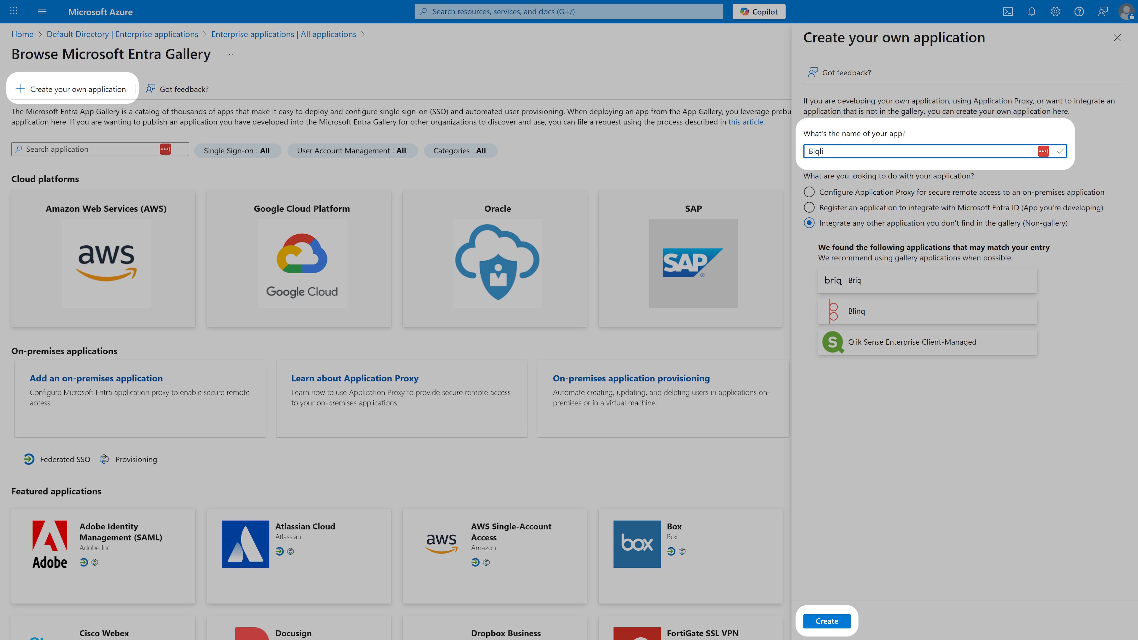Image resolution: width=1138 pixels, height=640 pixels.
Task: Select Integrate any other application (Non-gallery)
Action: (x=809, y=223)
